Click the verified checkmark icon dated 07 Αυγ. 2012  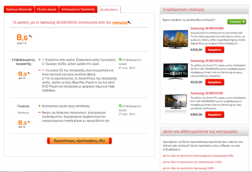(x=120, y=59)
